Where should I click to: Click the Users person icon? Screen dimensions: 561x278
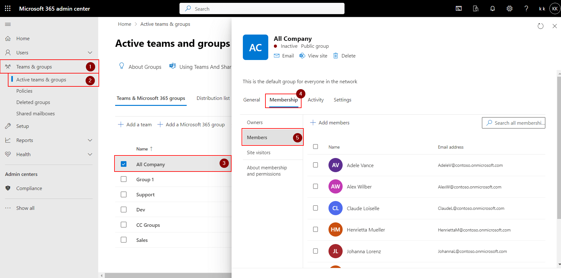(x=8, y=52)
